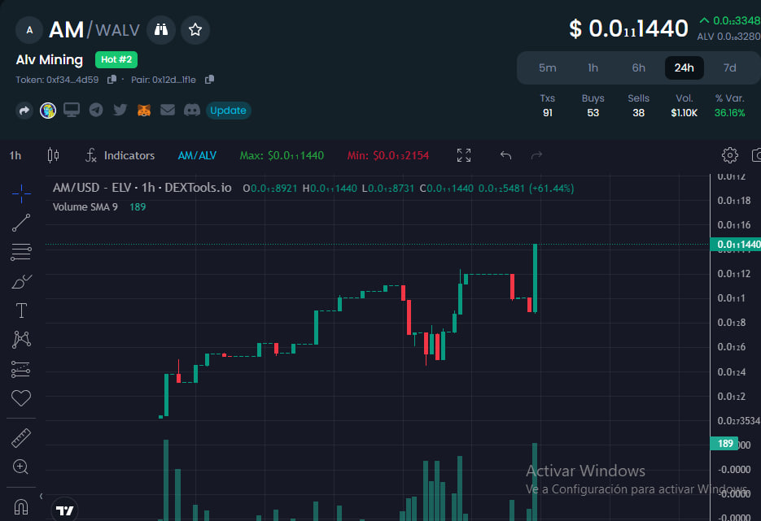Open the Telegram link icon
Image resolution: width=761 pixels, height=521 pixels.
pos(95,110)
